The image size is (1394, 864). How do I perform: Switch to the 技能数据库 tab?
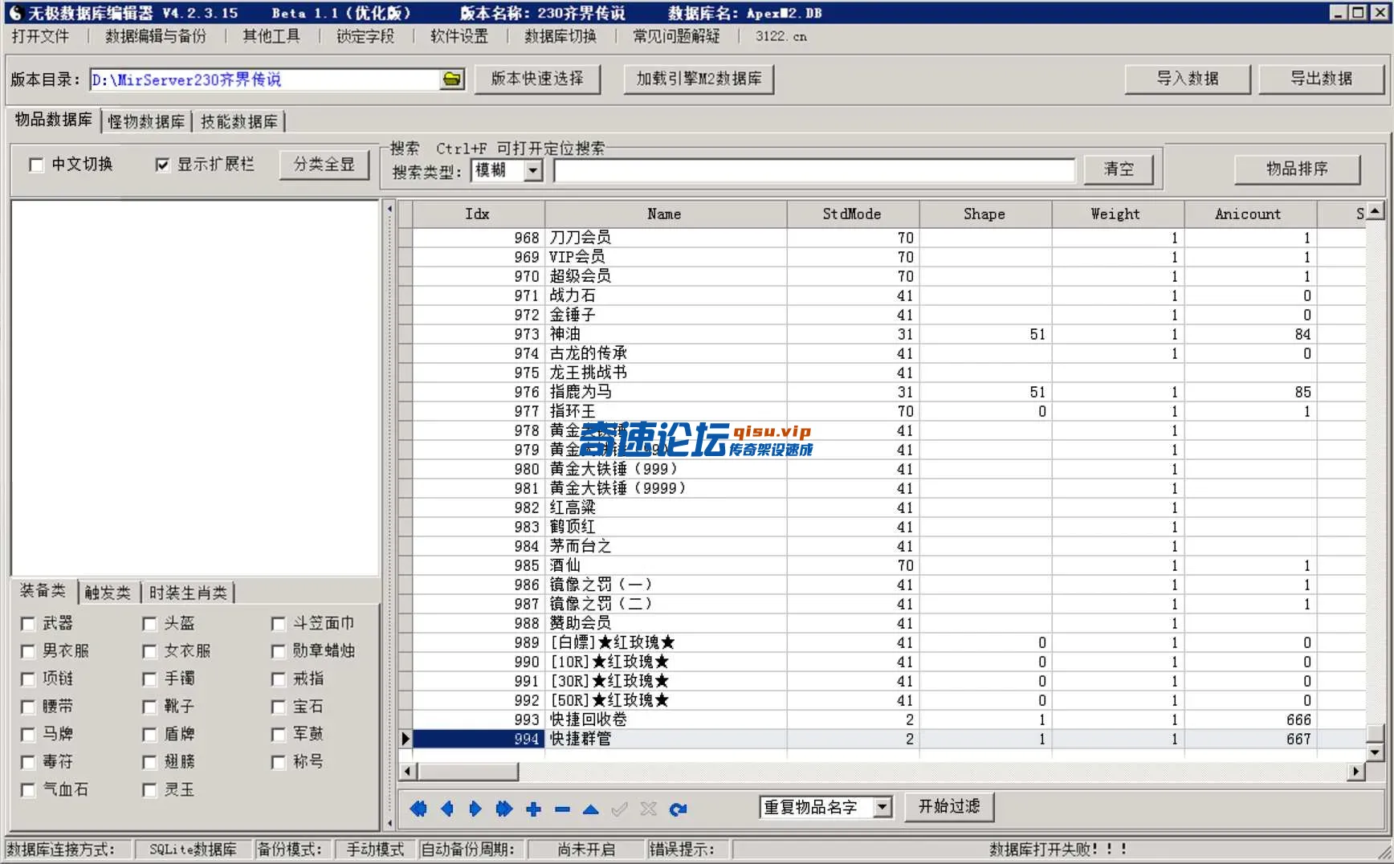[239, 121]
